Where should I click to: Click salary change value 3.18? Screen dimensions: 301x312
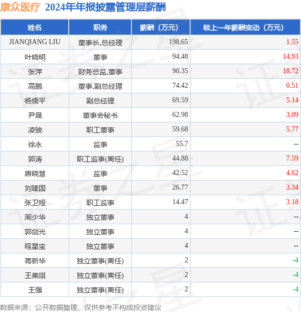click(292, 202)
